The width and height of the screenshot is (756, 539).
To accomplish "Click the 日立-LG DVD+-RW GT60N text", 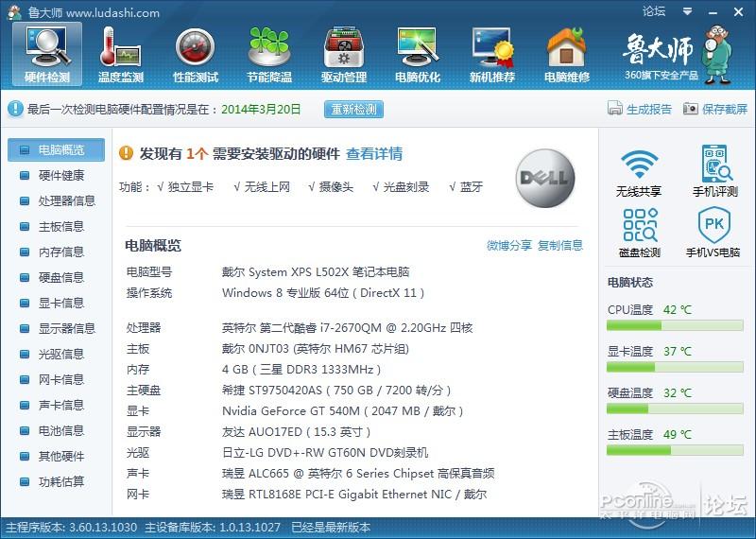I will pyautogui.click(x=325, y=453).
